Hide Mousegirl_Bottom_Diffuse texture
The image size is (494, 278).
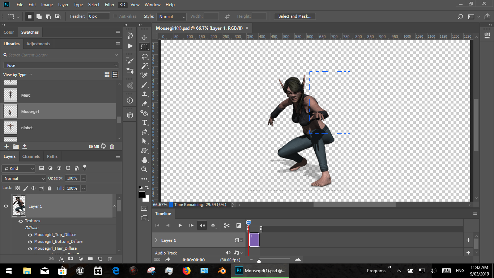pos(30,241)
